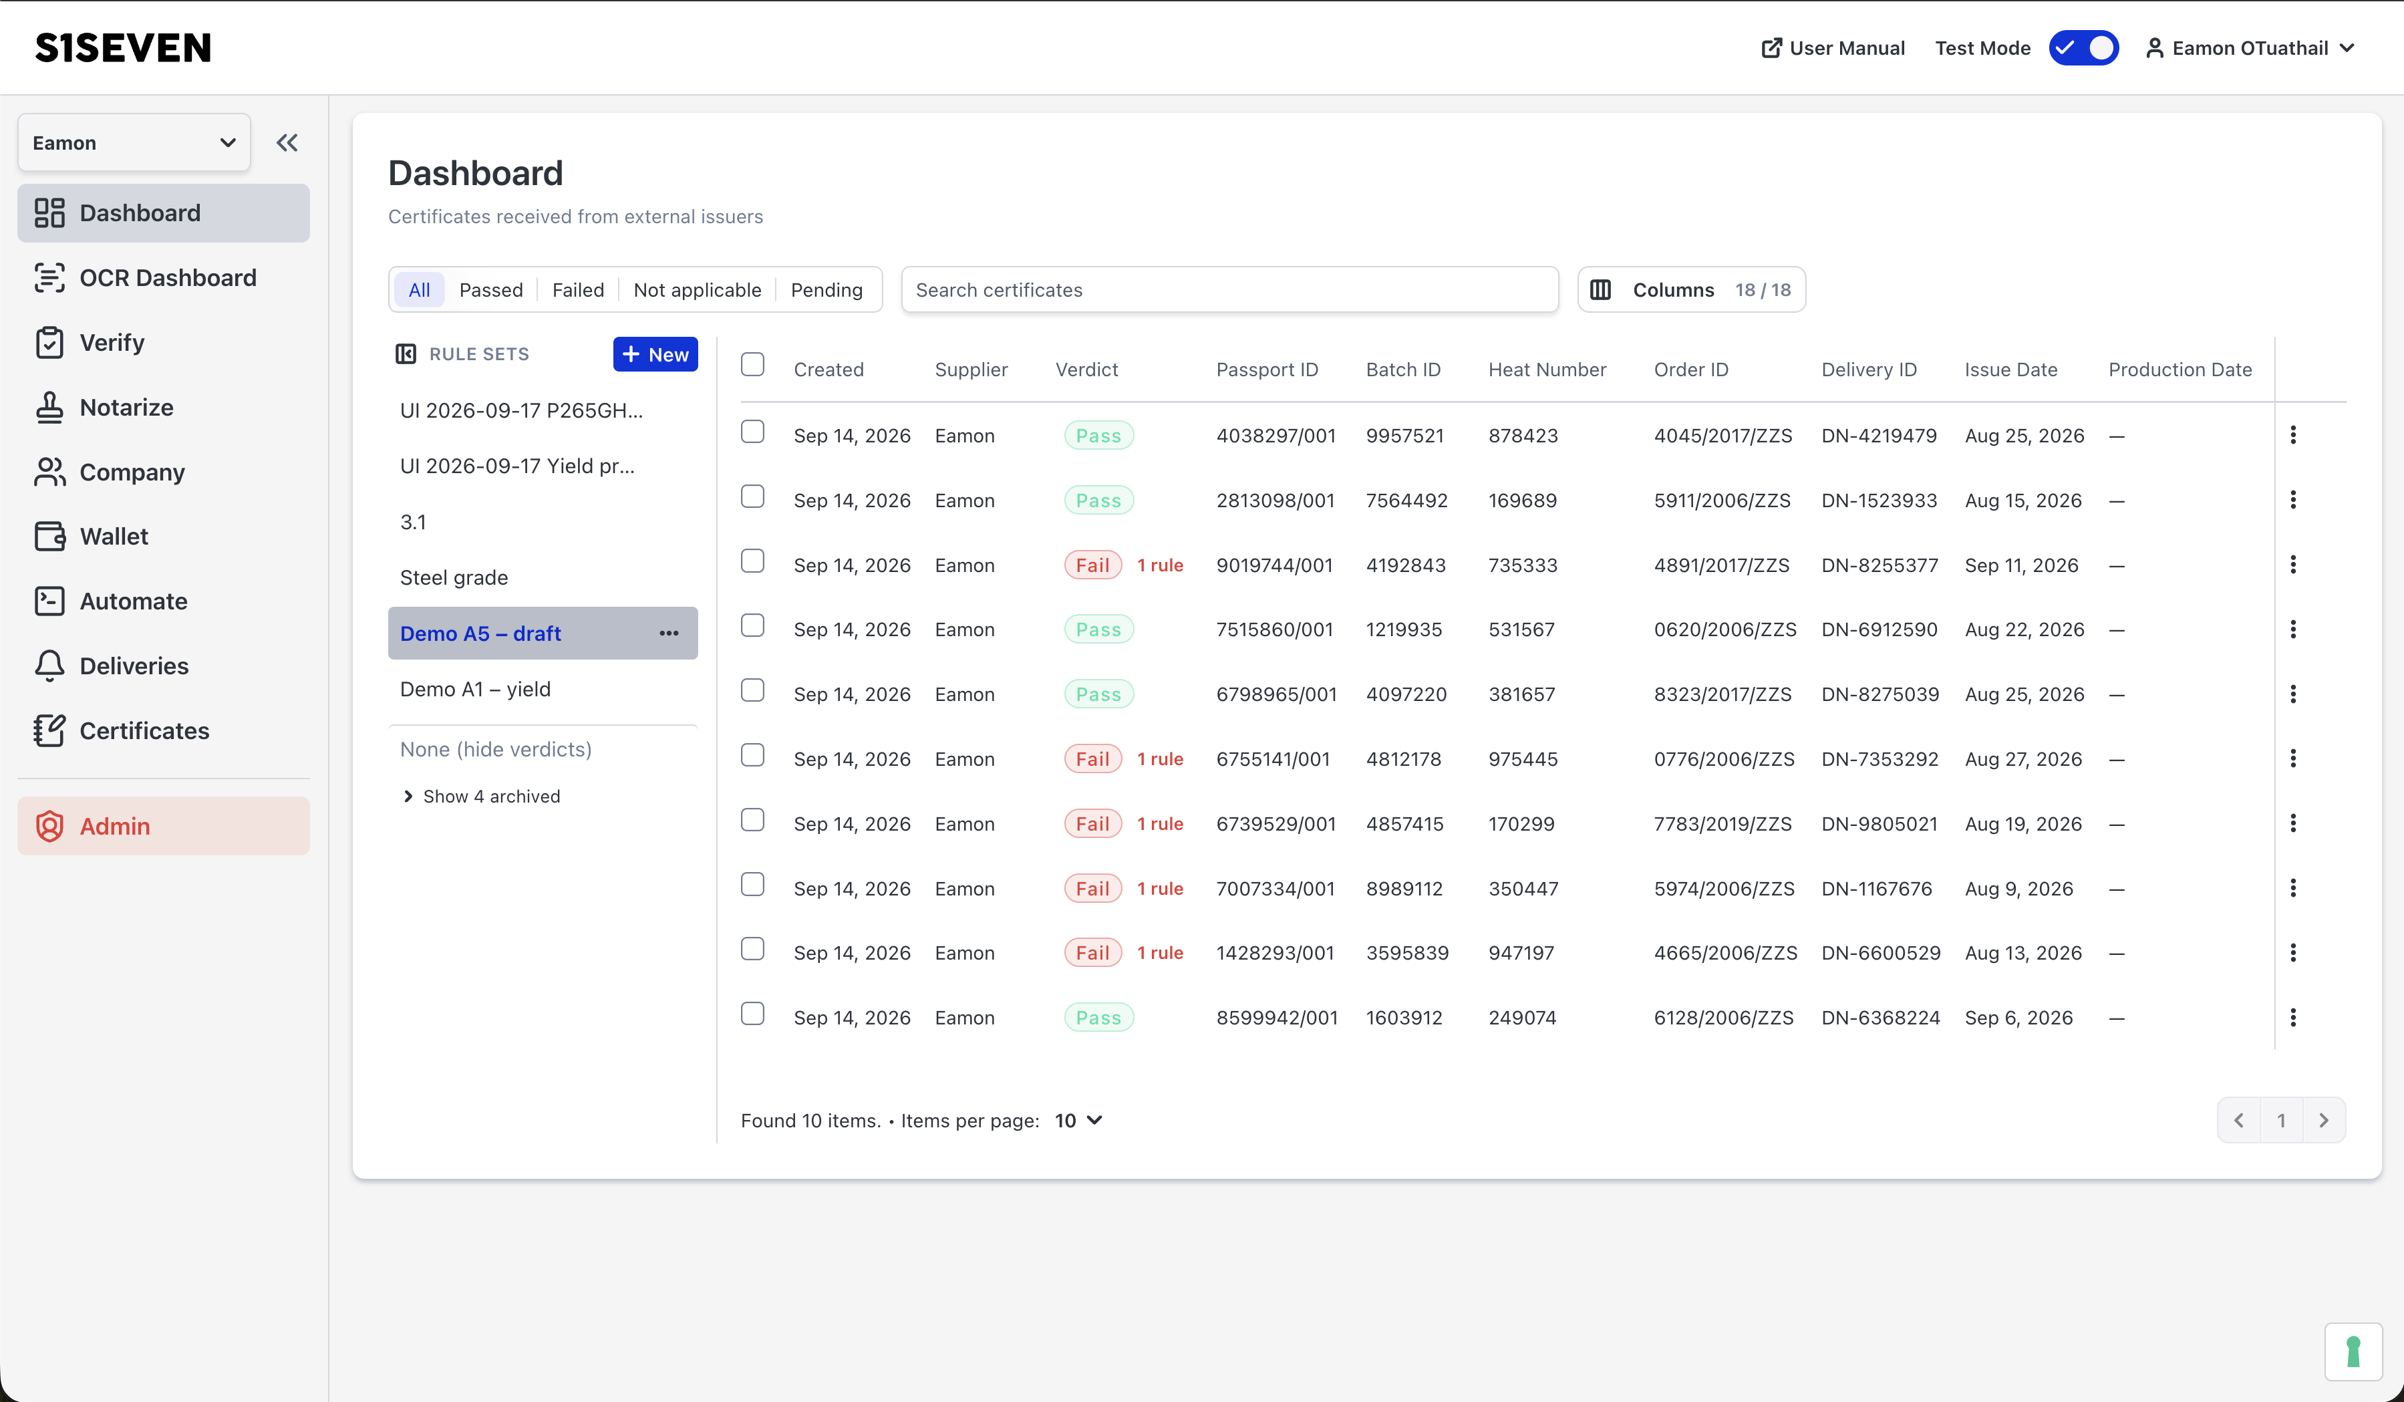Go to the Verify page
This screenshot has width=2404, height=1402.
pos(163,343)
